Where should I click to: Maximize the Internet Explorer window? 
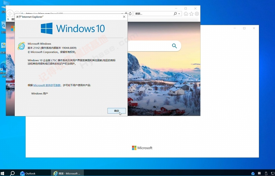186,8
